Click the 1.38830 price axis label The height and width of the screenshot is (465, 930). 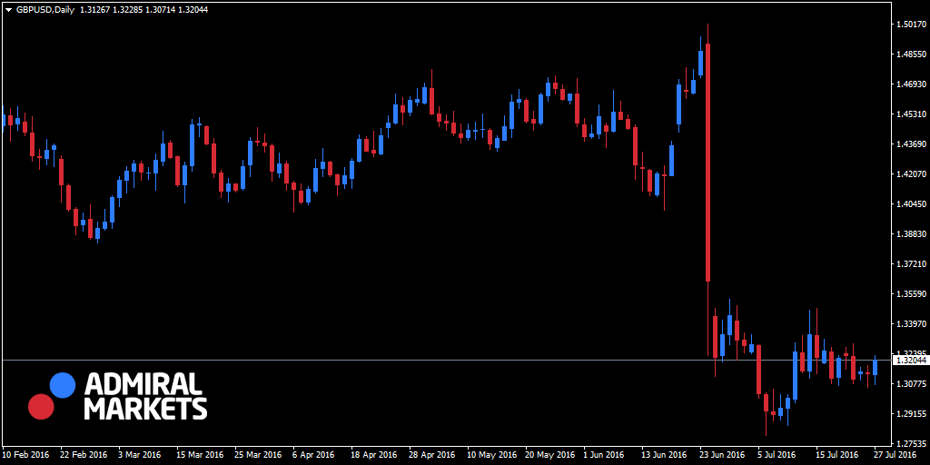[910, 234]
